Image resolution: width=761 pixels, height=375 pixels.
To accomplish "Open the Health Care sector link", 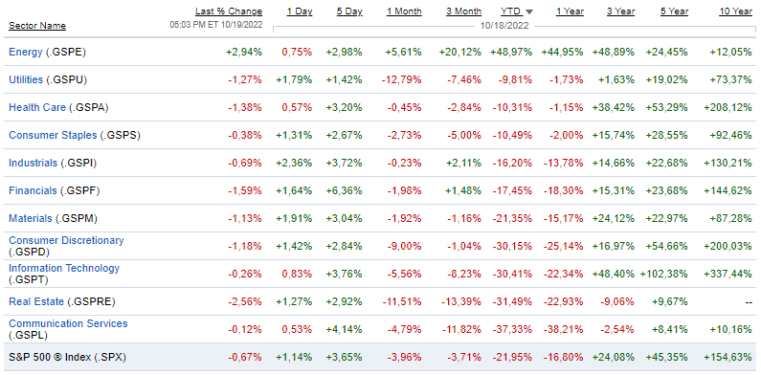I will 37,107.
